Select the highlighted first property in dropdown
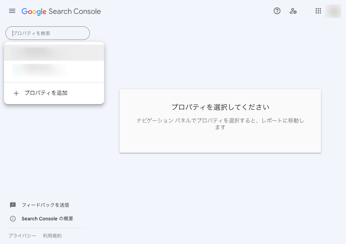346x244 pixels. coord(54,53)
